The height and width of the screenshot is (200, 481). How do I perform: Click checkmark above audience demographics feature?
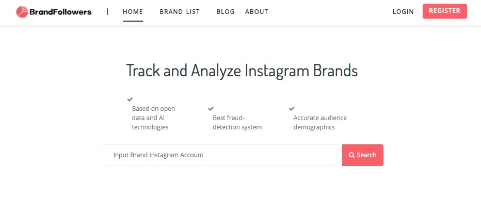click(x=292, y=108)
